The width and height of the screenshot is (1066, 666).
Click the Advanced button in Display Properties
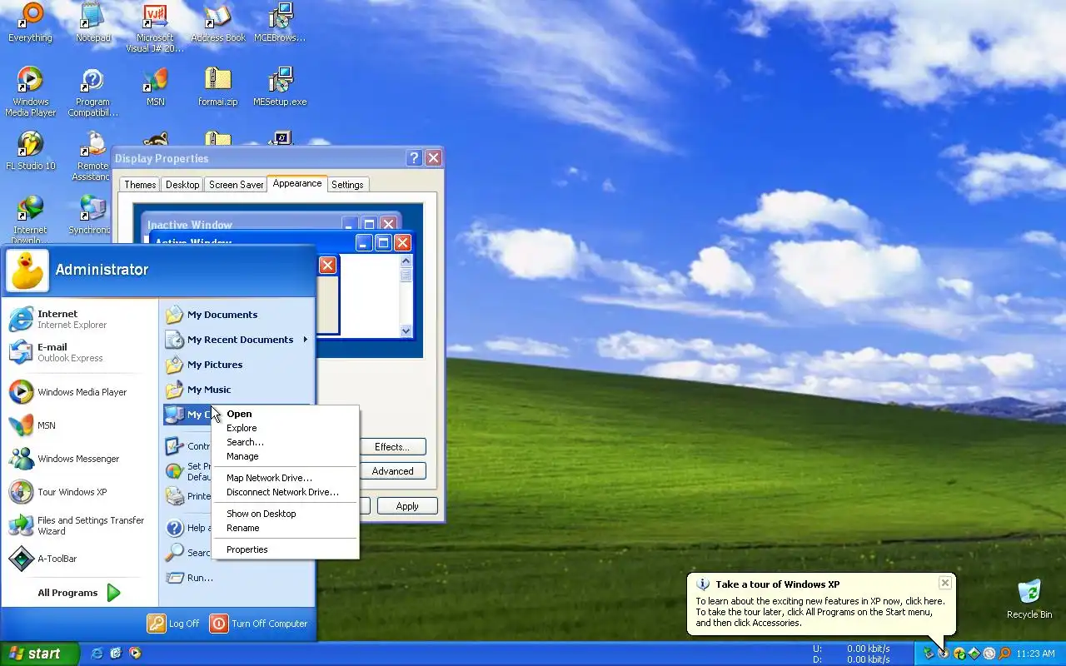tap(392, 471)
